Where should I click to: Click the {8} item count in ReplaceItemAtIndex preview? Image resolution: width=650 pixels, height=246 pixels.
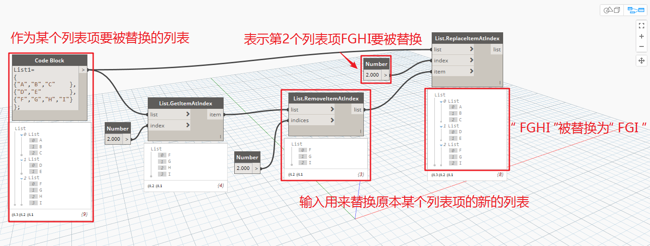click(x=500, y=175)
